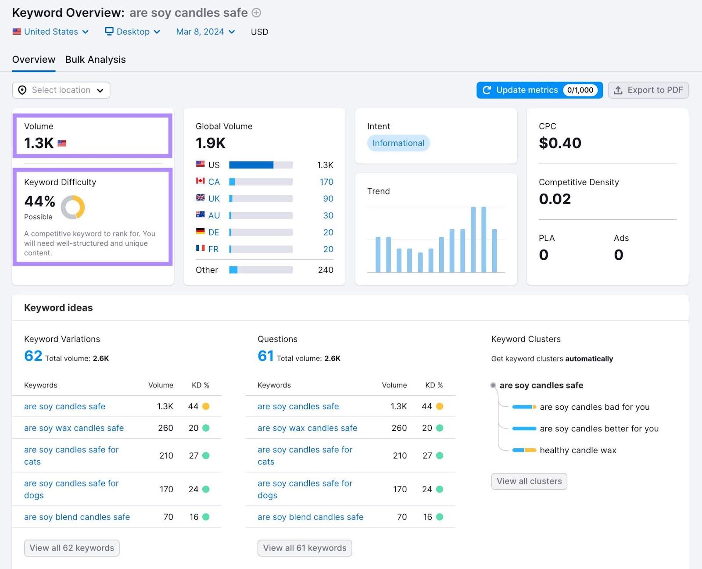Viewport: 702px width, 569px height.
Task: Click the 62 Keyword Variations count
Action: click(x=33, y=356)
